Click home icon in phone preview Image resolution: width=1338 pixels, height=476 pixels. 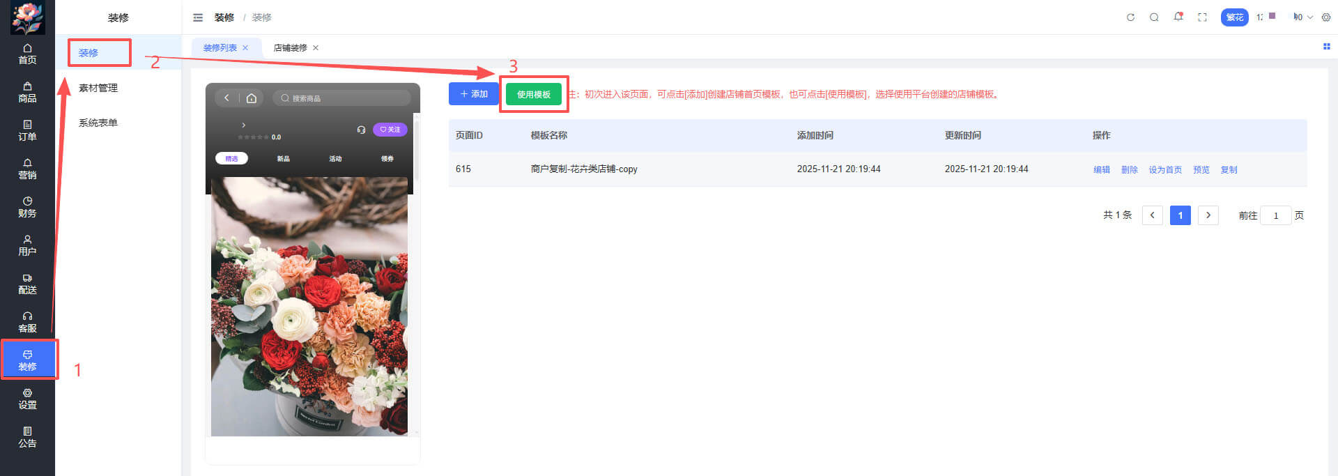(x=252, y=98)
